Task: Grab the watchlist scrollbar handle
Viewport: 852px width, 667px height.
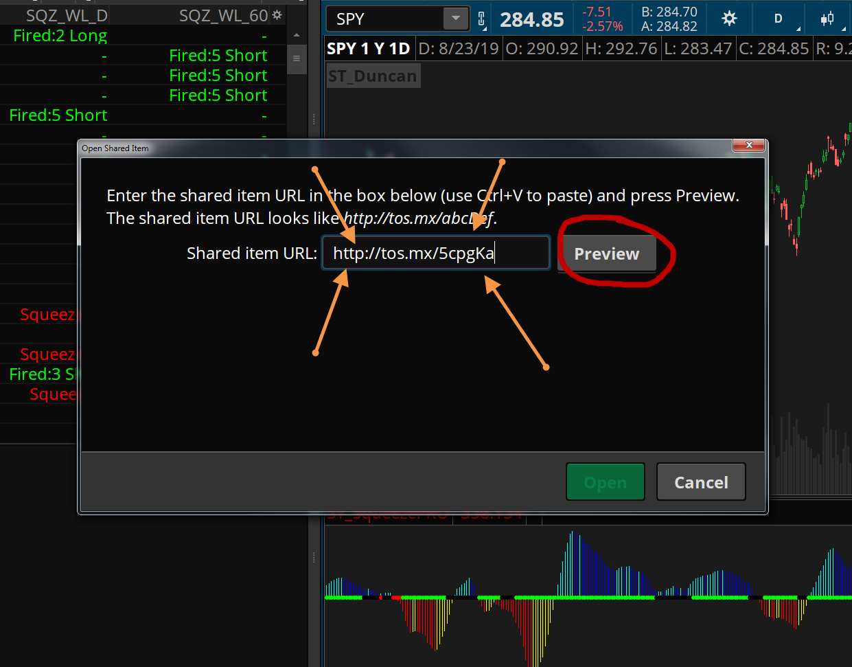Action: click(x=297, y=58)
